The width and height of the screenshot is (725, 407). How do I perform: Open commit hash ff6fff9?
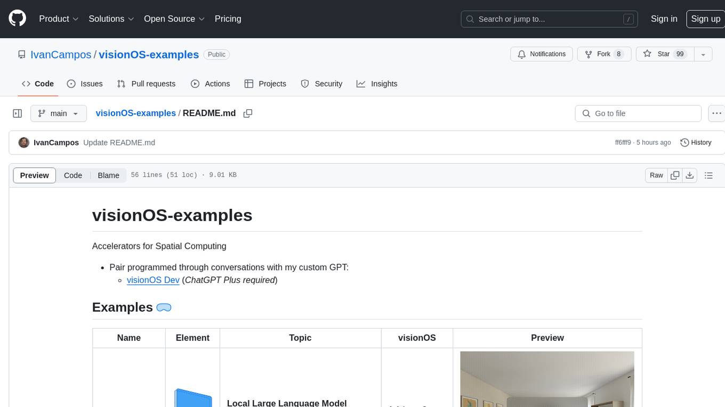(623, 143)
